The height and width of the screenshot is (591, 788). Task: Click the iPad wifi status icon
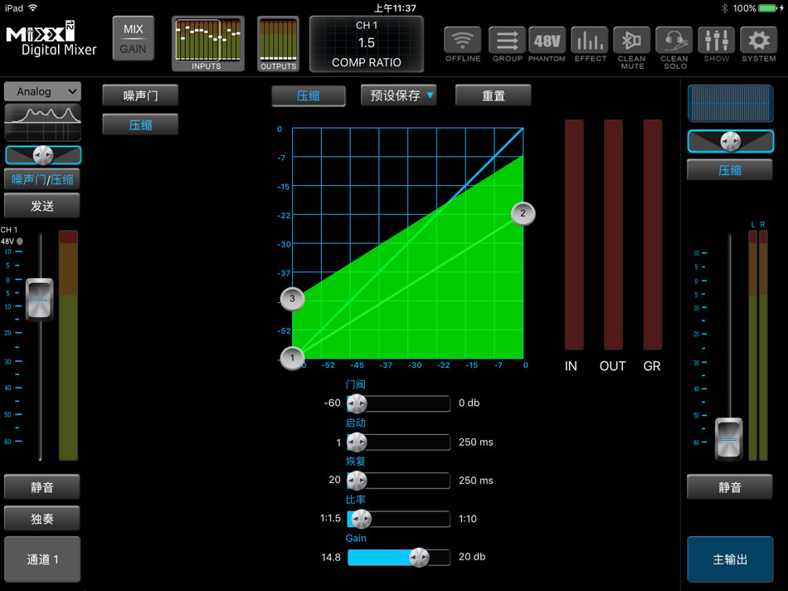[32, 8]
